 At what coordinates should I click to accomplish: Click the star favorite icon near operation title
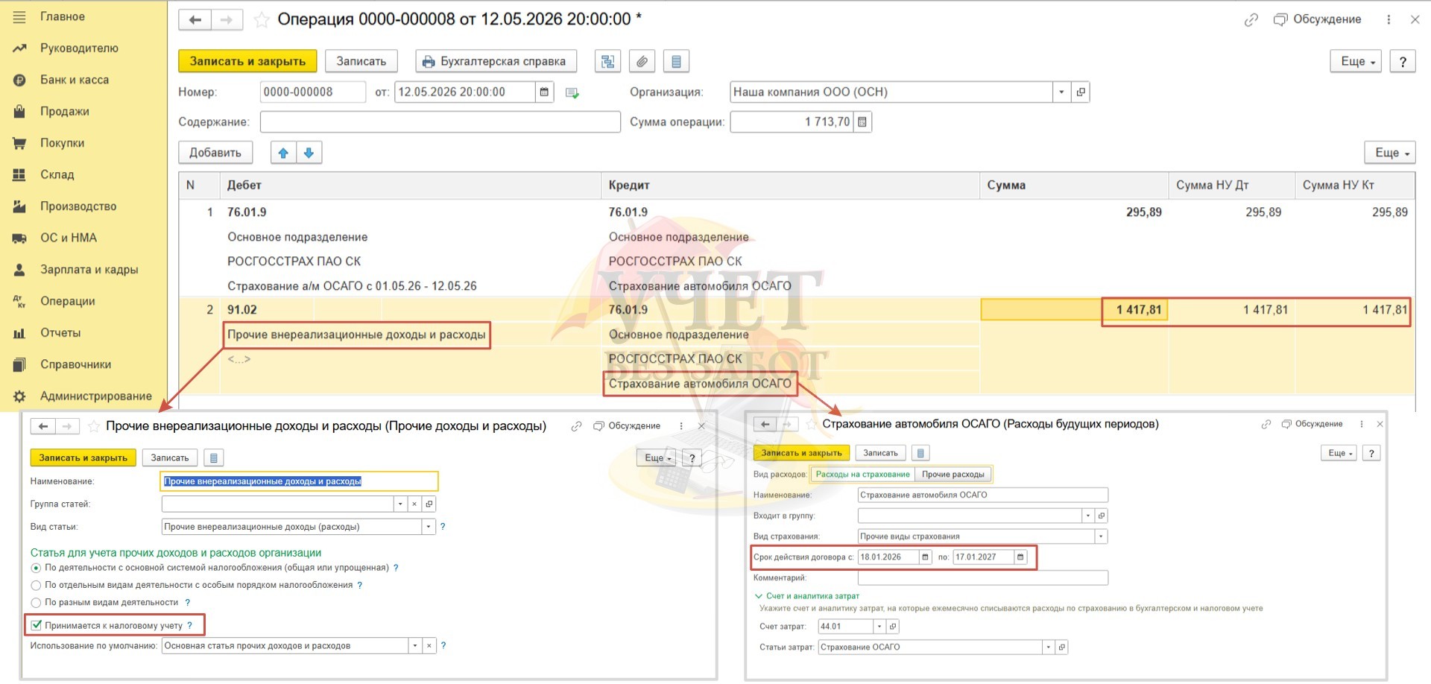point(262,19)
